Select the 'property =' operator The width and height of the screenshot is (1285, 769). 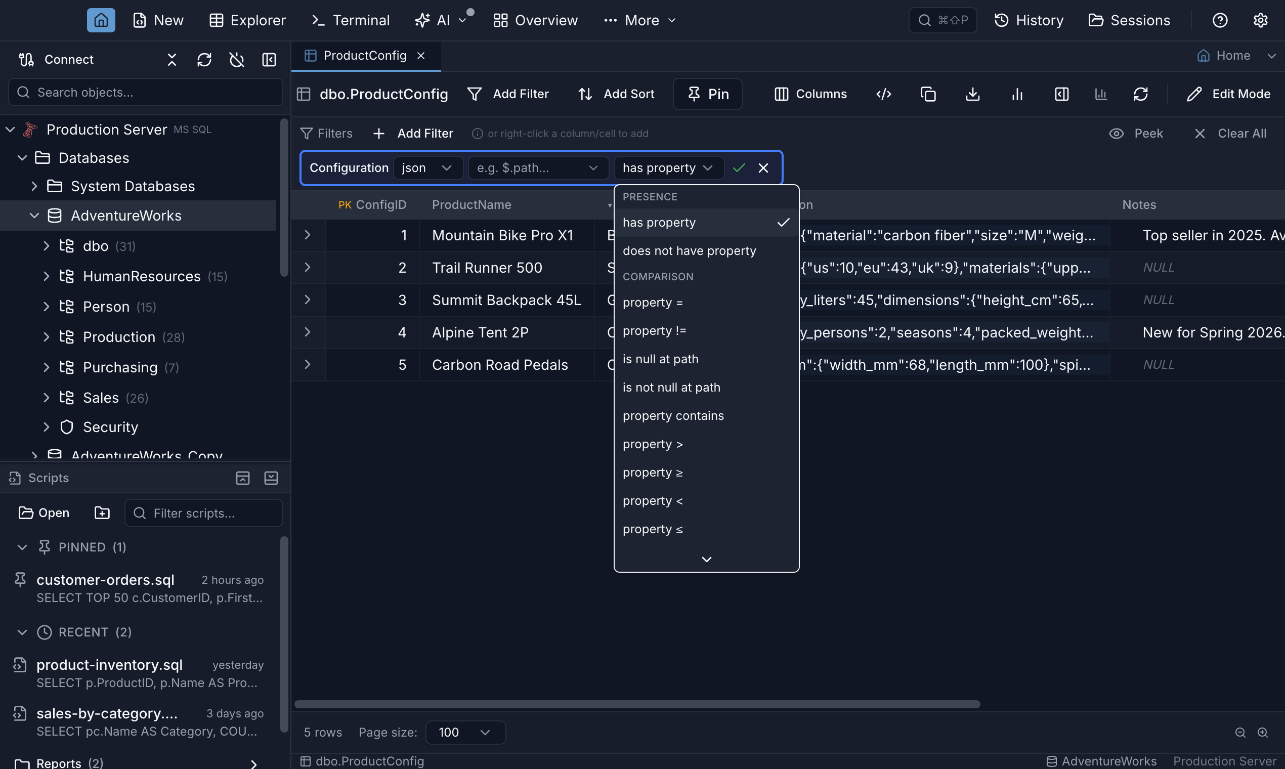tap(706, 302)
